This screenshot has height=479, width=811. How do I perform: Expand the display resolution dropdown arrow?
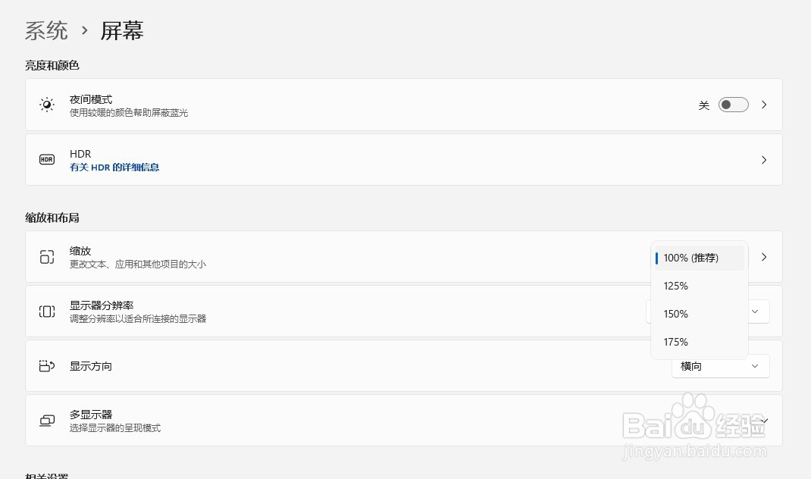pos(755,312)
